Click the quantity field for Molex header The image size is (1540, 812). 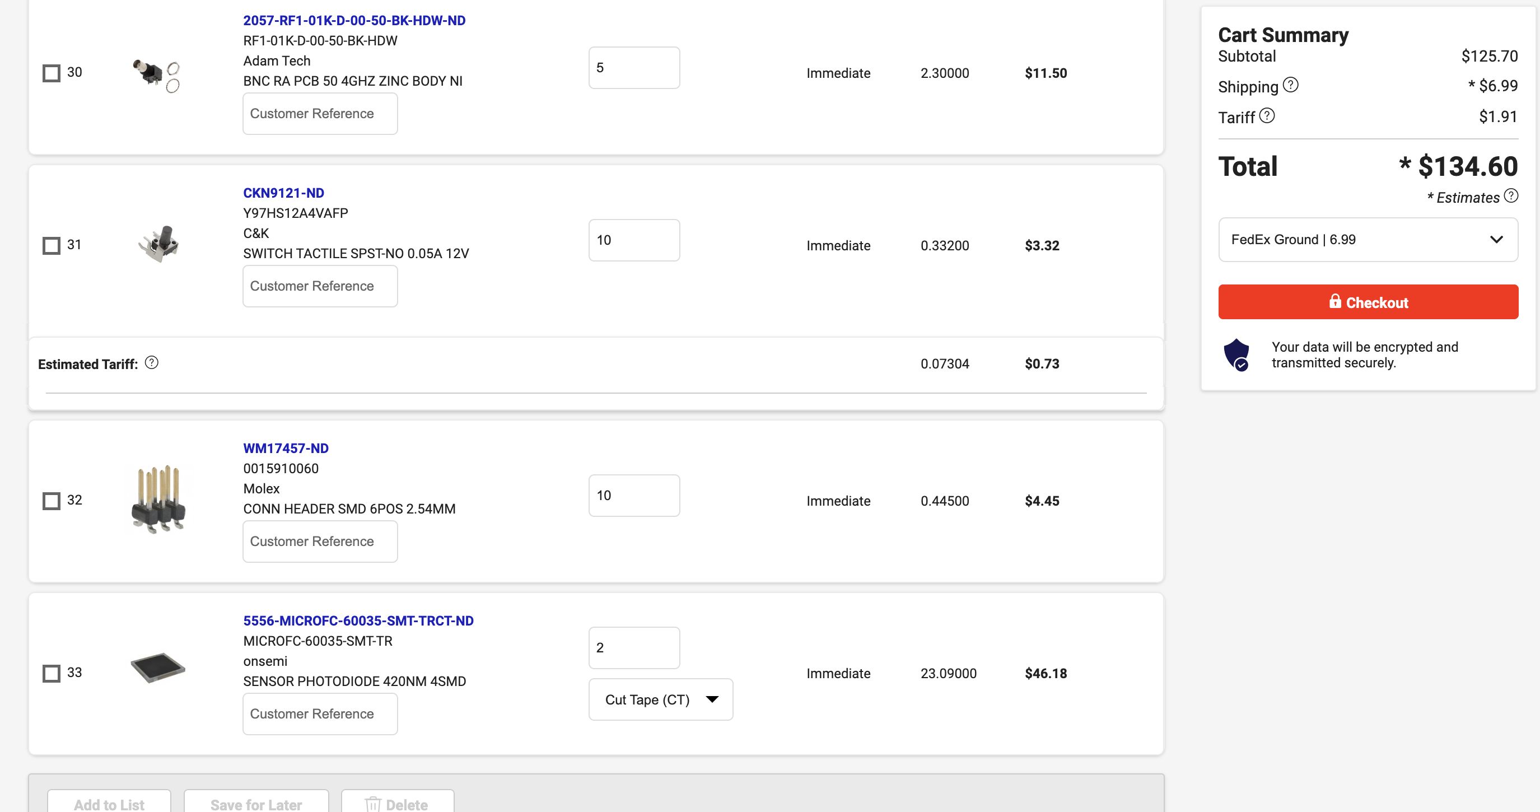(634, 496)
